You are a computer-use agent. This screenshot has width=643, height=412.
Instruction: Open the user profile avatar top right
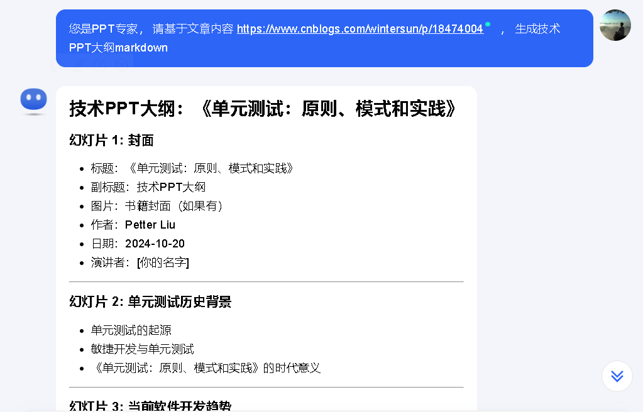pyautogui.click(x=615, y=25)
